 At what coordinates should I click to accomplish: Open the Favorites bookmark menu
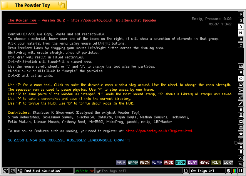click(x=241, y=152)
